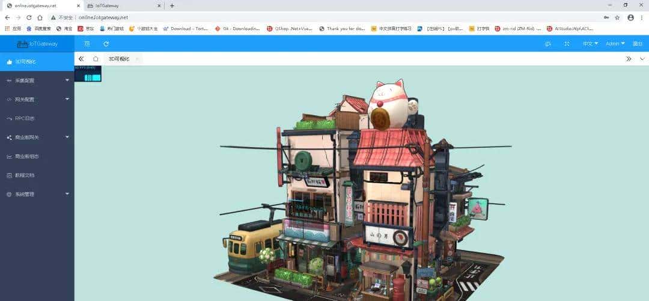
Task: Open 3D可视化 in the sidebar
Action: tap(37, 61)
